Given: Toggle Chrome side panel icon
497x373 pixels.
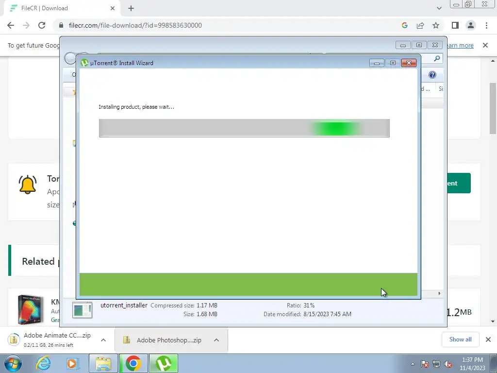Looking at the screenshot, I should (455, 25).
